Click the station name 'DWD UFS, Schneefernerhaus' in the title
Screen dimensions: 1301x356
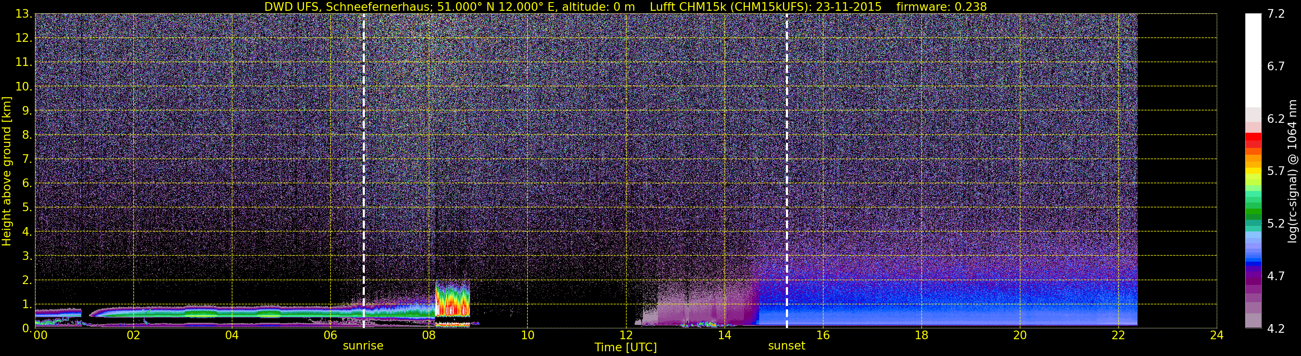348,7
